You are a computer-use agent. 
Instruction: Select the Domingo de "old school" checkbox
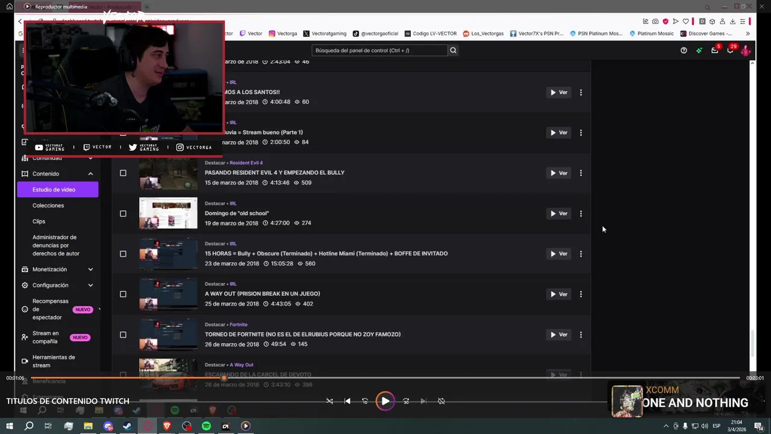123,213
